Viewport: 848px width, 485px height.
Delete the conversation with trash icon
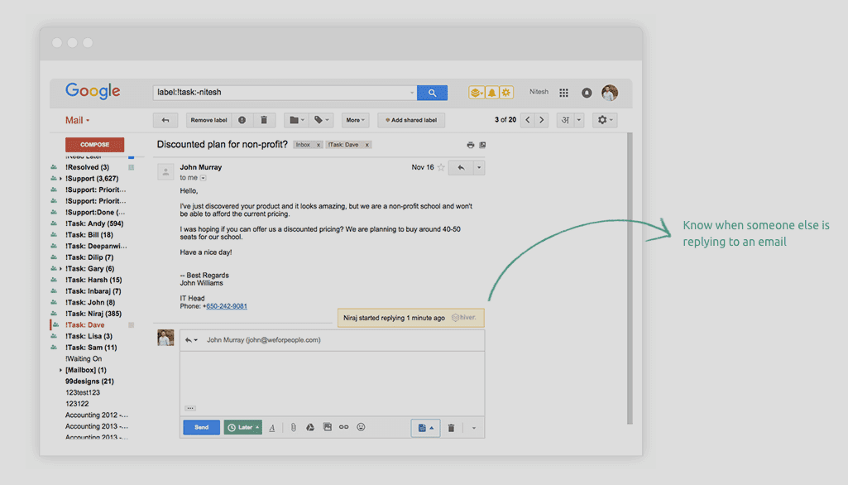pyautogui.click(x=264, y=120)
